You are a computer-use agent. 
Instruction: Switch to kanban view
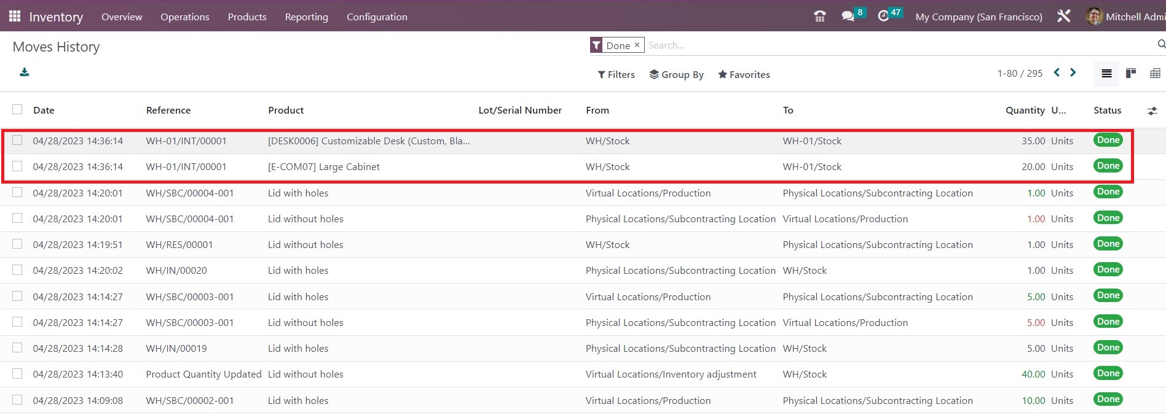click(x=1131, y=74)
